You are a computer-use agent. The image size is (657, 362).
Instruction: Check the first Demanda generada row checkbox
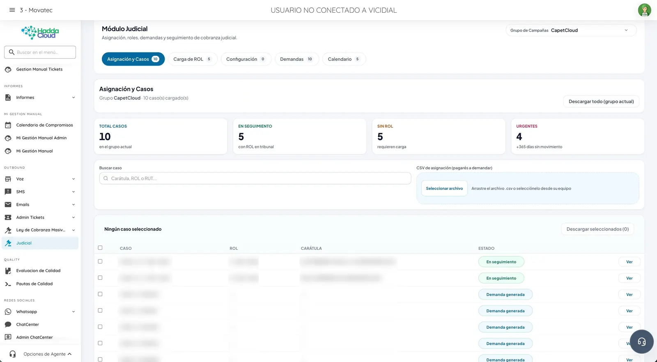pyautogui.click(x=100, y=294)
